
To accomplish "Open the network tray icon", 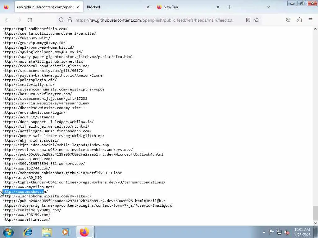I will coord(279,232).
